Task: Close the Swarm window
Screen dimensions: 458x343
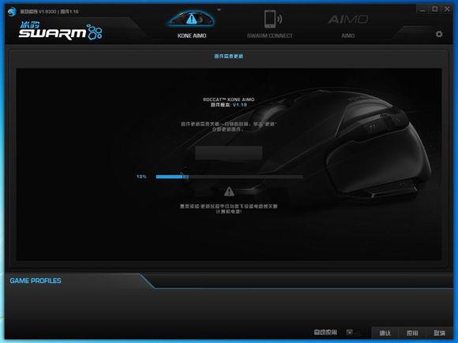Action: pyautogui.click(x=447, y=9)
